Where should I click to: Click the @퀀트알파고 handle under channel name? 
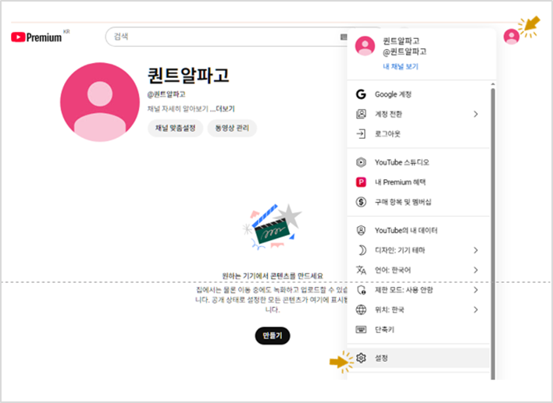pos(166,94)
